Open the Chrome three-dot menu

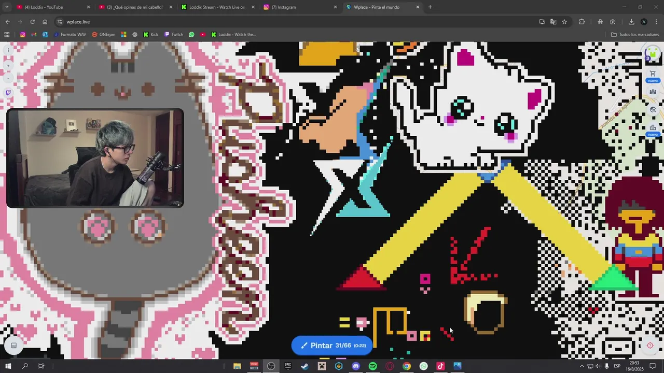tap(657, 22)
